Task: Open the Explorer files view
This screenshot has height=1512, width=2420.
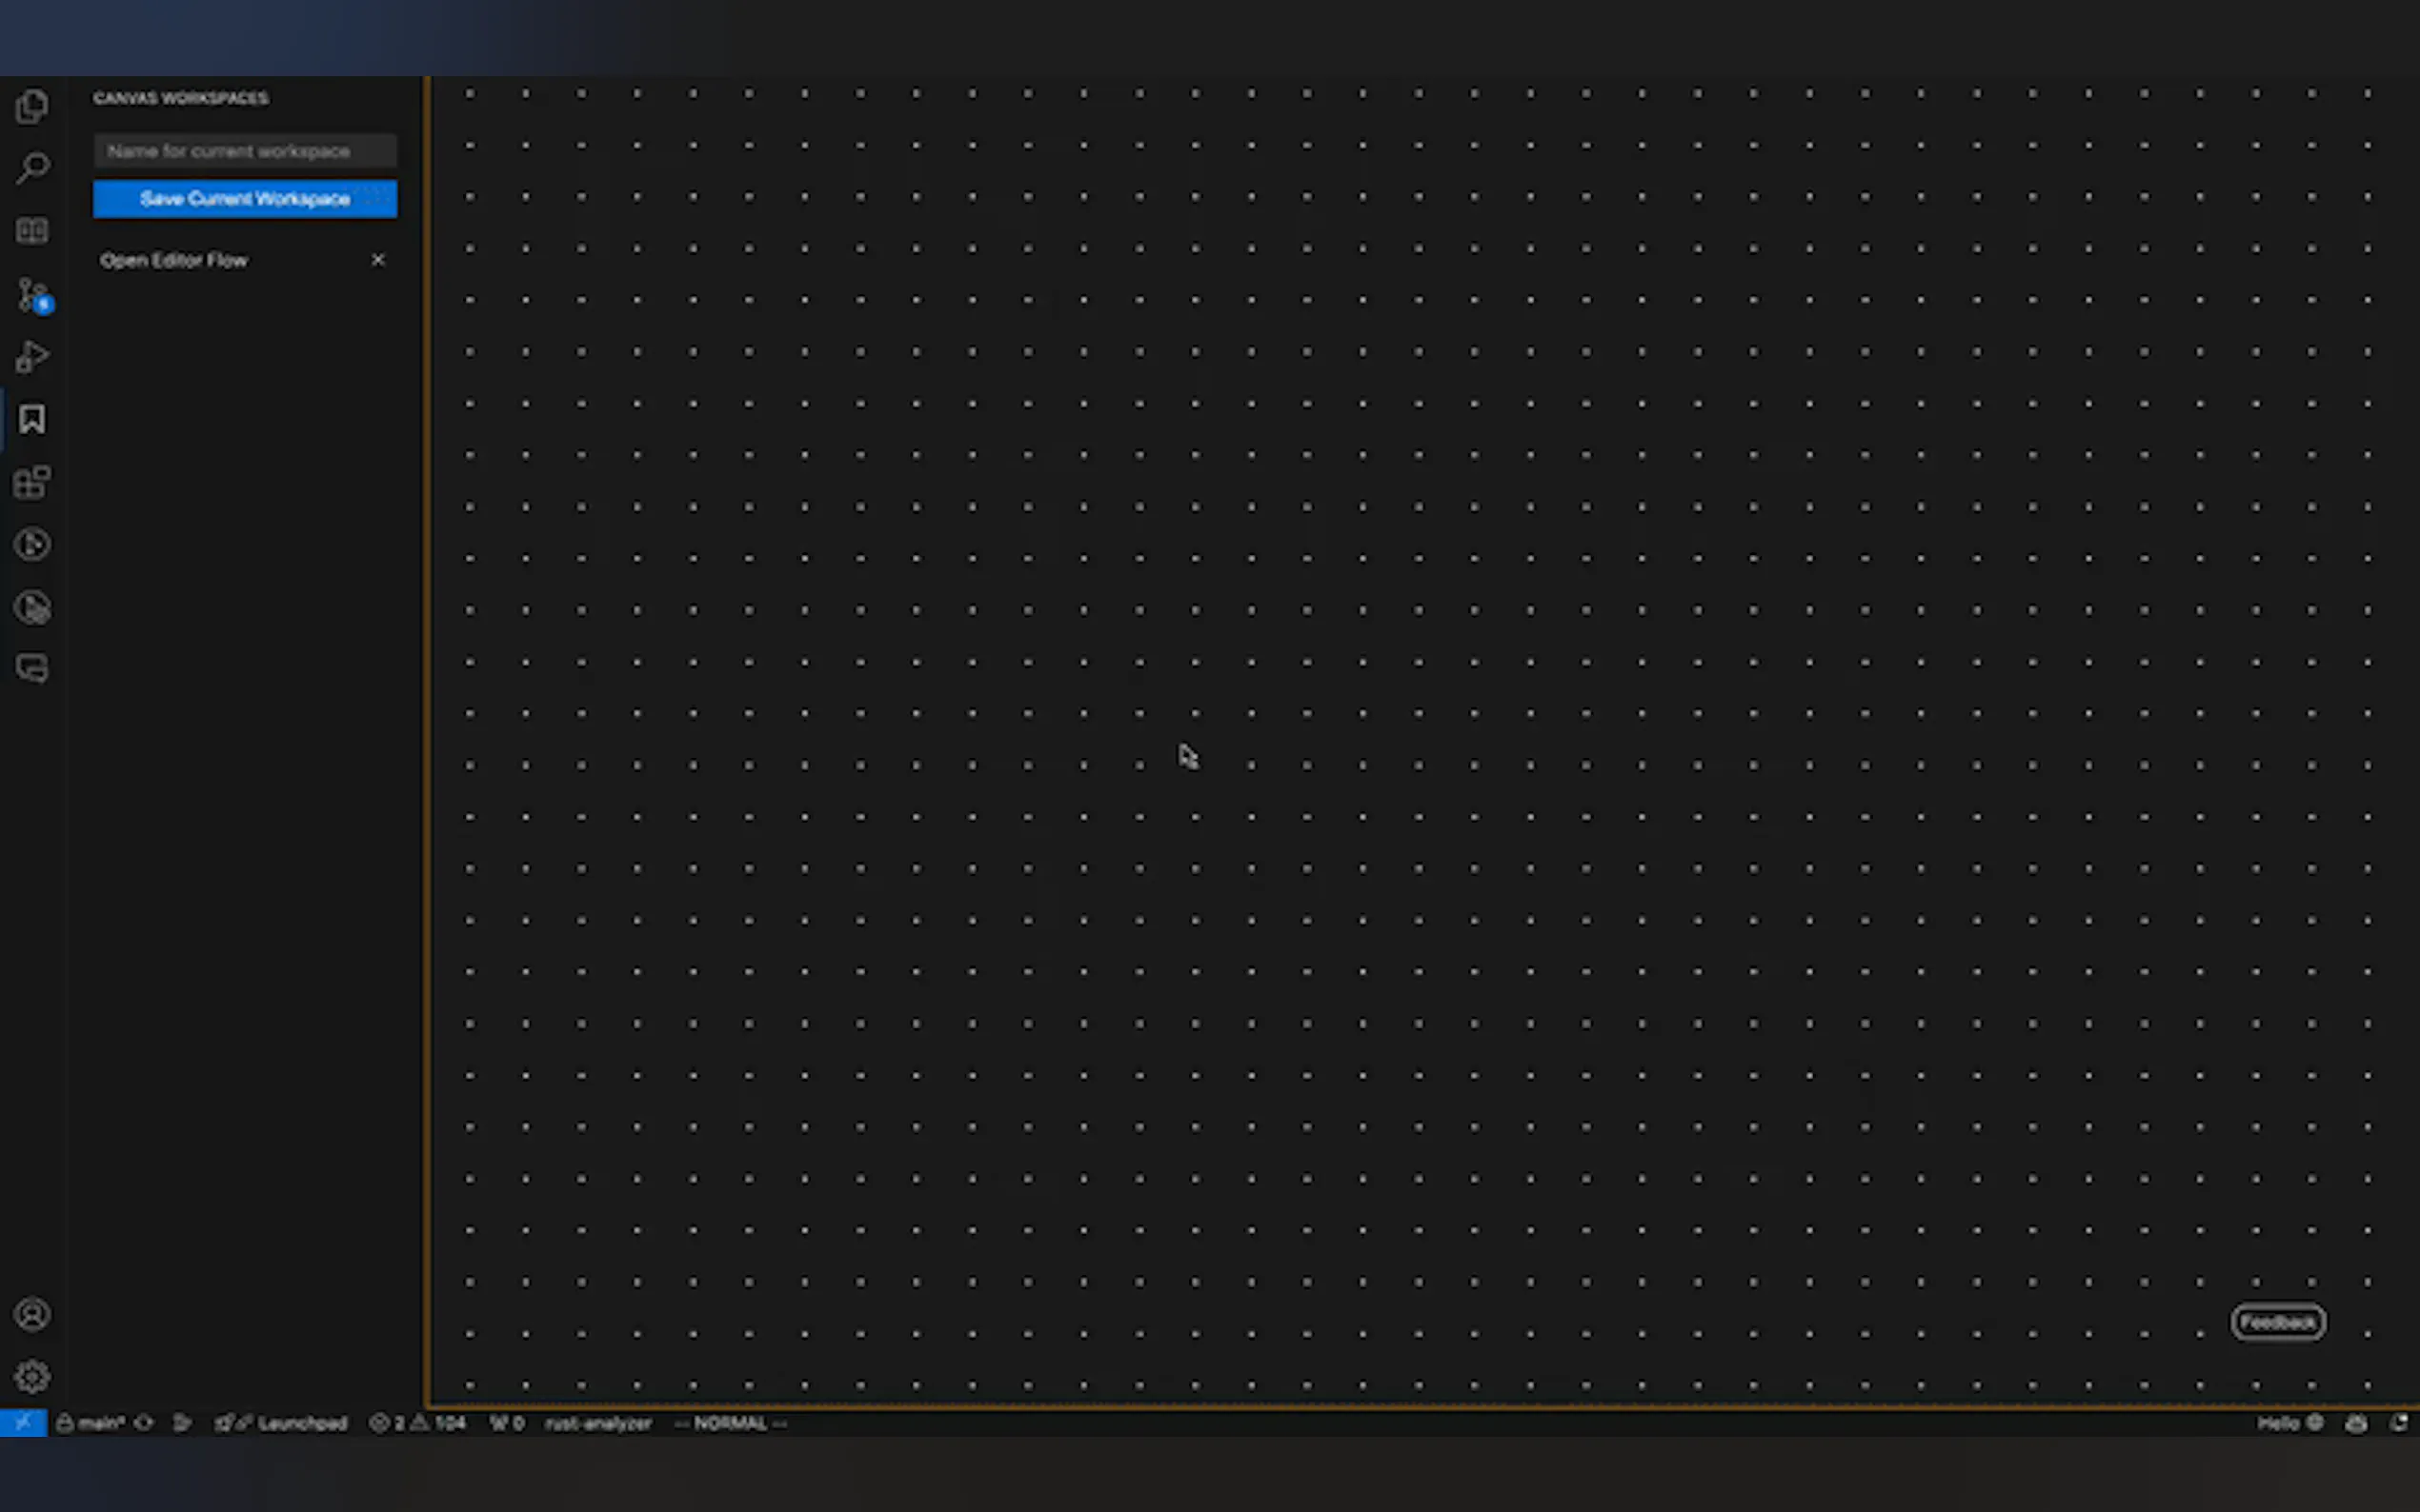Action: tap(32, 106)
